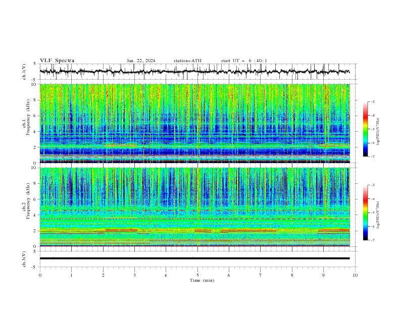
Task: Click the '3' tick on the Time axis
Action: pyautogui.click(x=134, y=275)
